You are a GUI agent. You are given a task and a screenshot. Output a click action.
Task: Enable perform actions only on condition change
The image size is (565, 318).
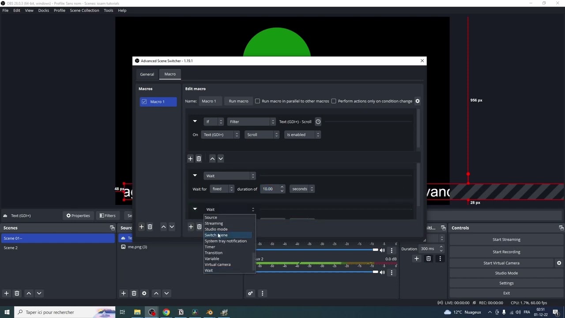tap(334, 101)
